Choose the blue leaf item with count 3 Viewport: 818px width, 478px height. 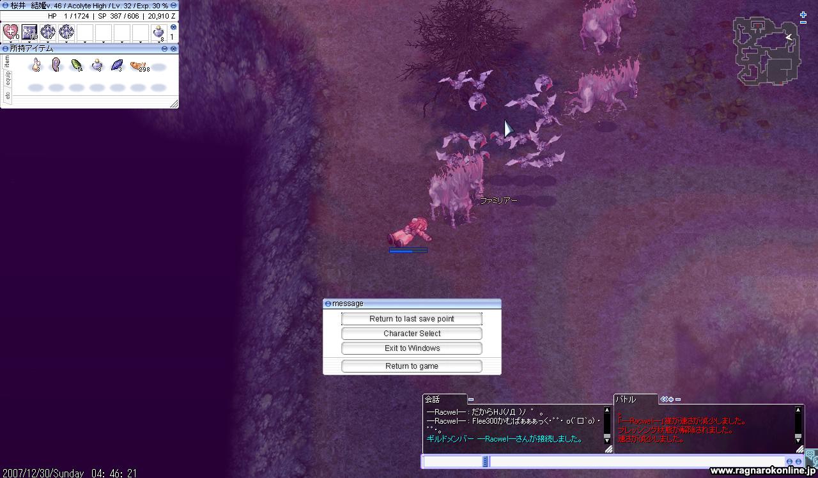point(117,65)
